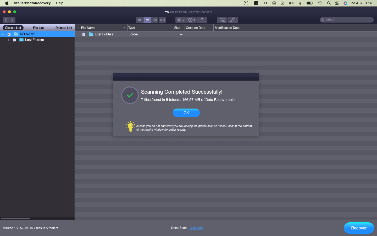The width and height of the screenshot is (377, 236).
Task: Click the search magnifier icon in the toolbar
Action: click(323, 20)
